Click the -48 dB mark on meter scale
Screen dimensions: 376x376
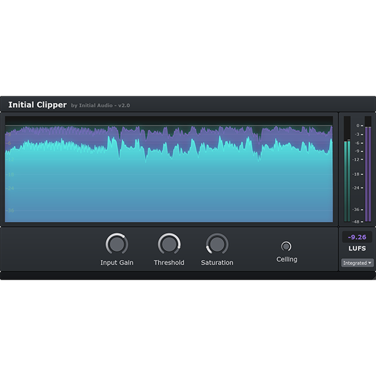coord(357,221)
